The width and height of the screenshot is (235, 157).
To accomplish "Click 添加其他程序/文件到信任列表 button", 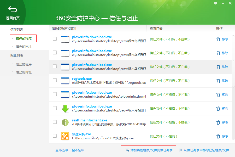I will click(149, 150).
